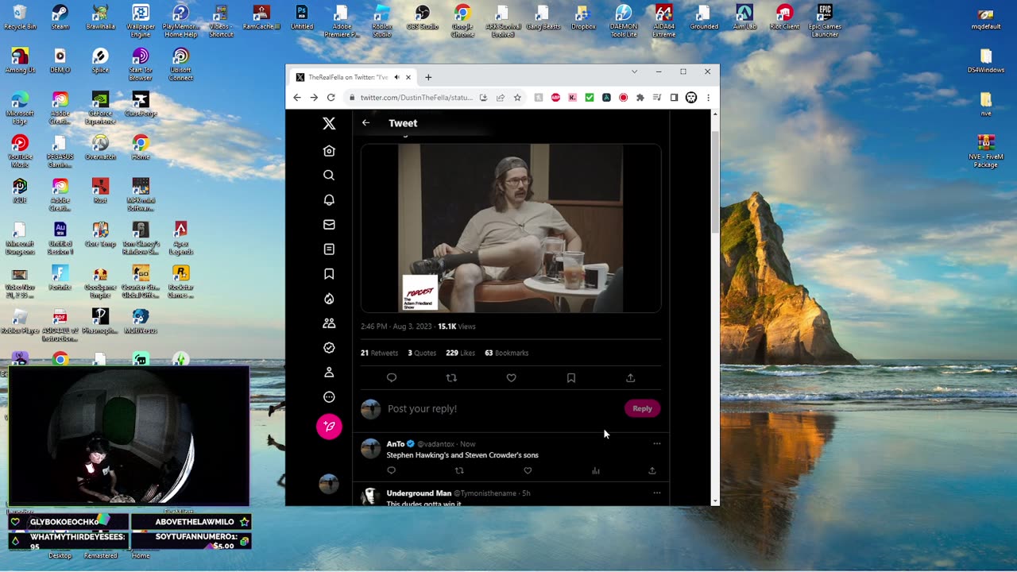Open the X home logo in sidebar
The width and height of the screenshot is (1017, 572).
click(x=329, y=123)
